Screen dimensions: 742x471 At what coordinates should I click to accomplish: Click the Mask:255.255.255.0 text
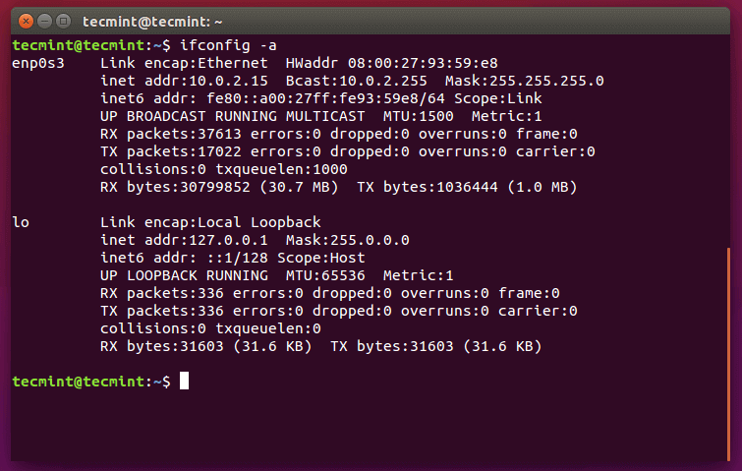(x=525, y=81)
